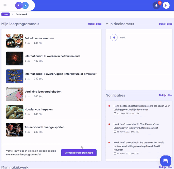Click the 480 SBU value
This screenshot has height=169, width=174.
(39, 61)
